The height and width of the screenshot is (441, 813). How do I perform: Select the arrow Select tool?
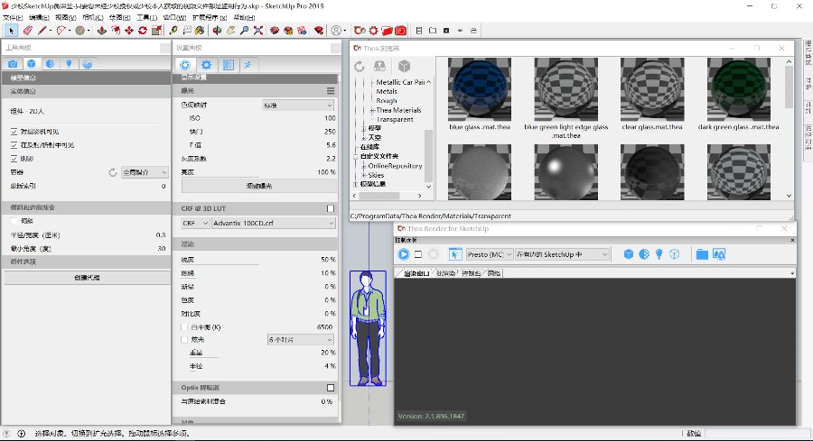[x=11, y=31]
